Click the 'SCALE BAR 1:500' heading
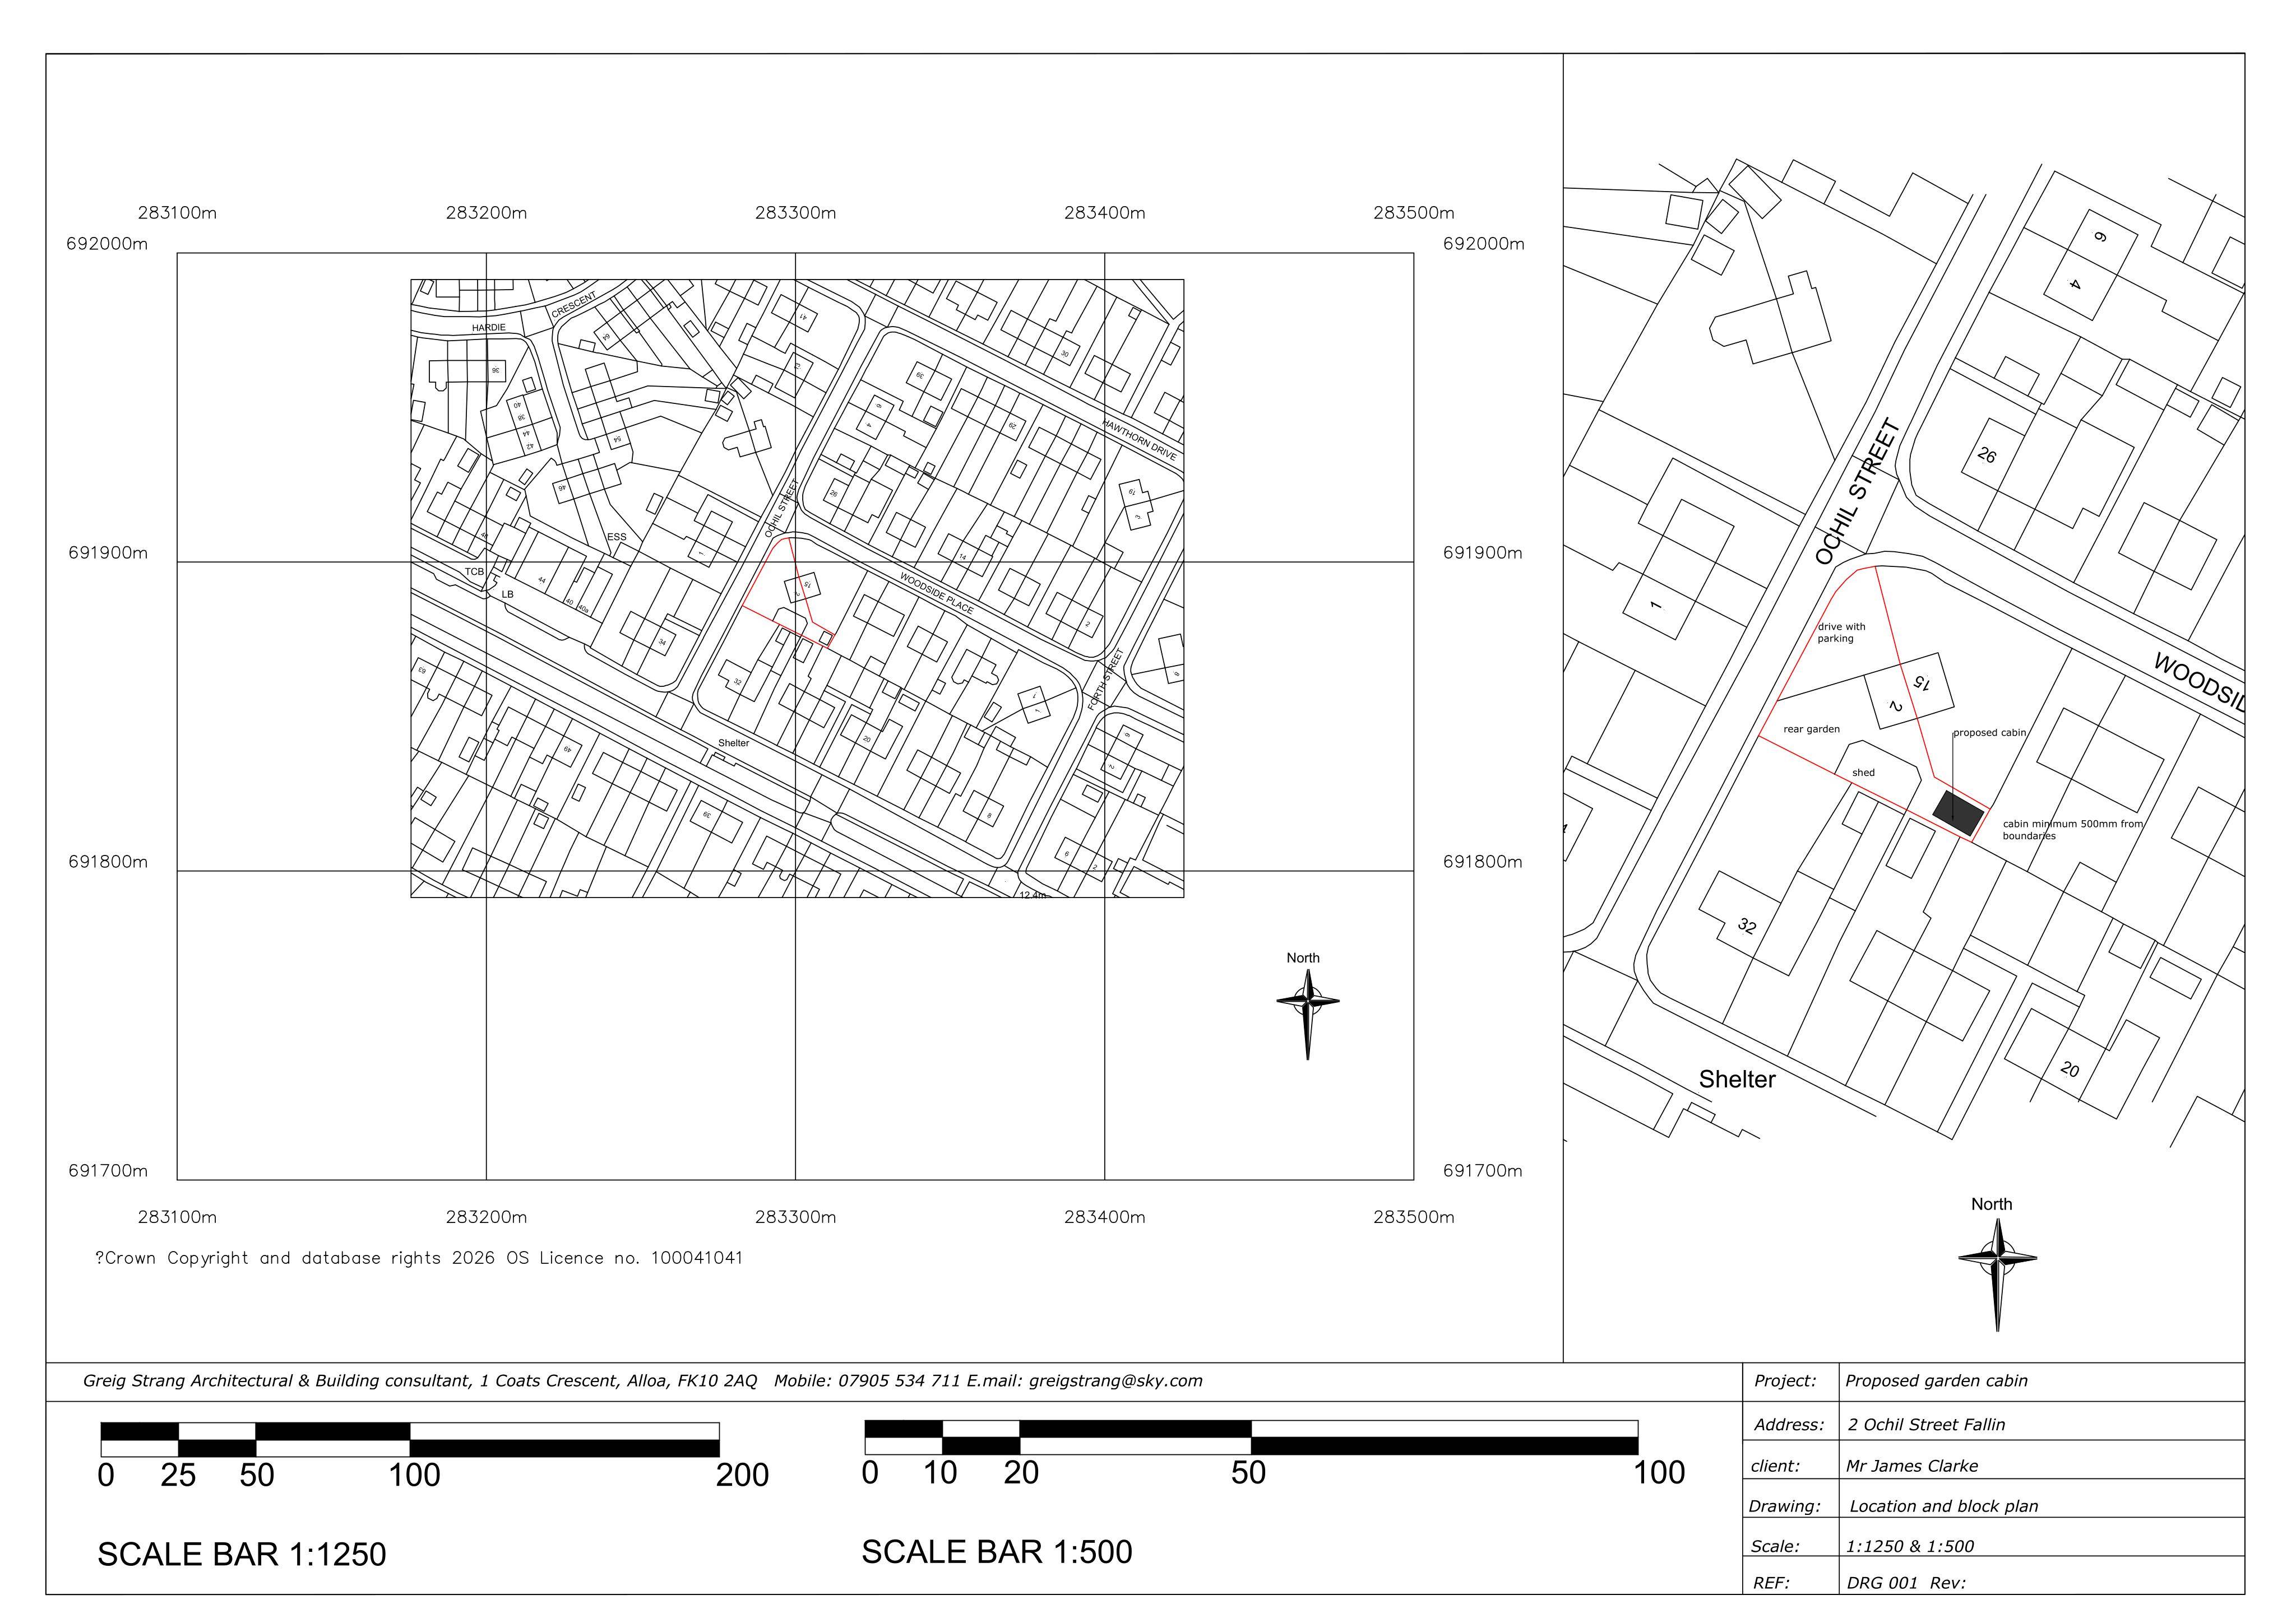2296x1623 pixels. 996,1551
